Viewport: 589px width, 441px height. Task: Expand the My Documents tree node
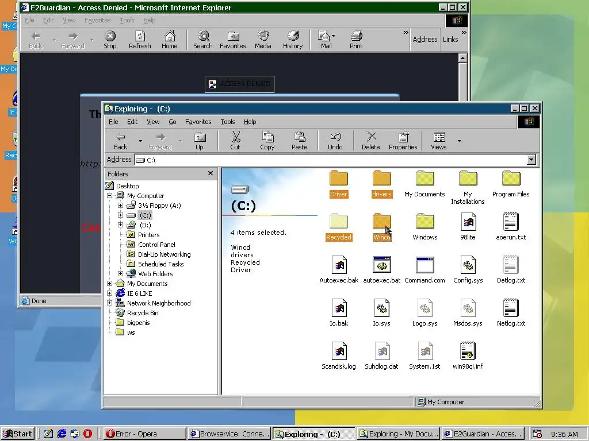pyautogui.click(x=110, y=284)
